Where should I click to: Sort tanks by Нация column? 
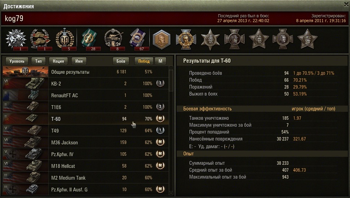coord(58,61)
